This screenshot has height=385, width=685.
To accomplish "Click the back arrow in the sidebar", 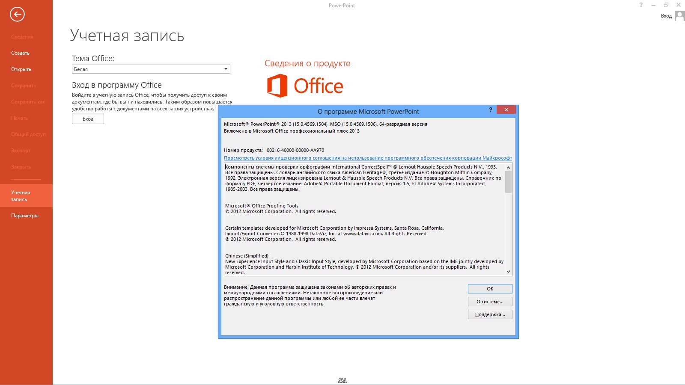I will 17,14.
